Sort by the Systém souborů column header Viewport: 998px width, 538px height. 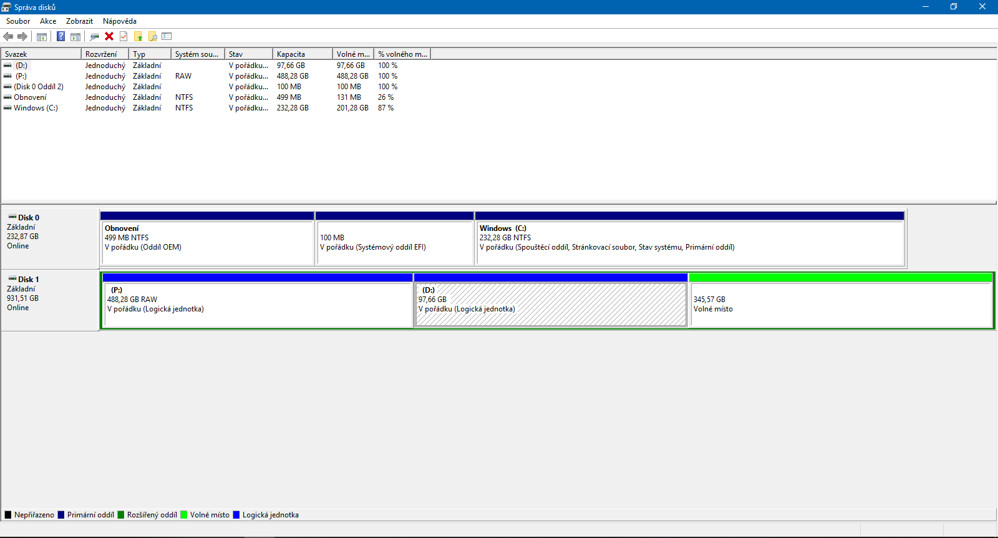[x=198, y=54]
